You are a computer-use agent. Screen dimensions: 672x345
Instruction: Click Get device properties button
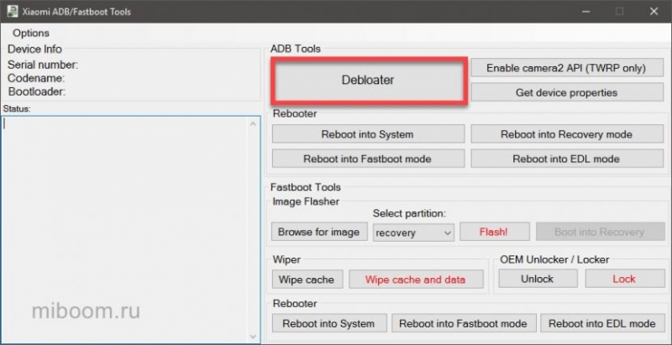tap(566, 92)
